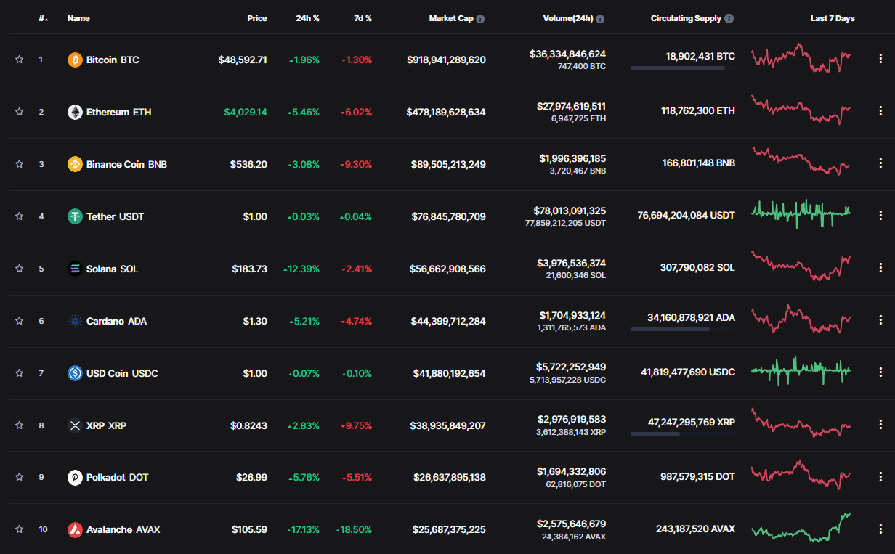Sort by the Volume(24h) column header

(x=567, y=19)
